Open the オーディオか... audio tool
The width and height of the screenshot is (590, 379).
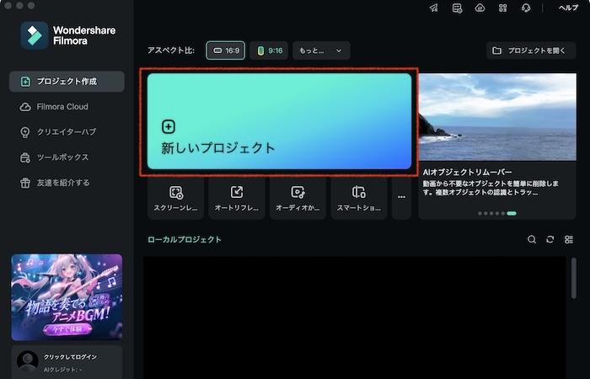coord(298,198)
